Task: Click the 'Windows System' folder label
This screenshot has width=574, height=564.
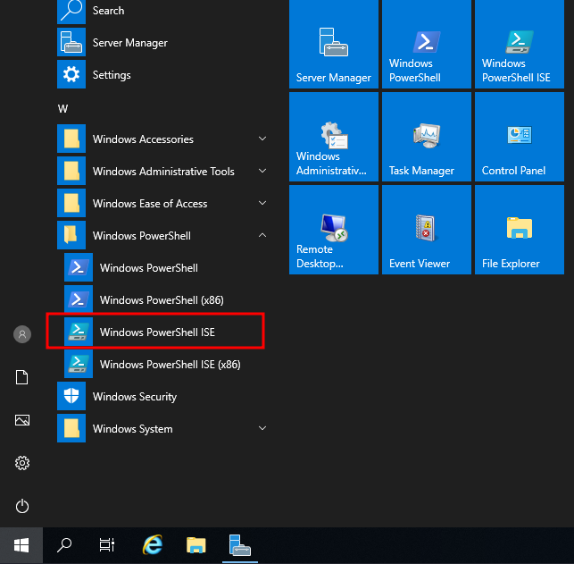Action: click(132, 429)
